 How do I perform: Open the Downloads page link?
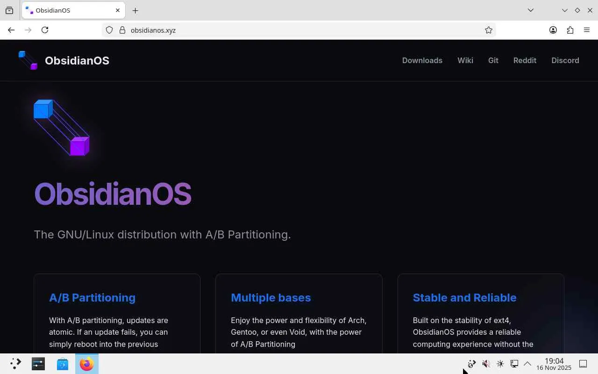click(422, 60)
